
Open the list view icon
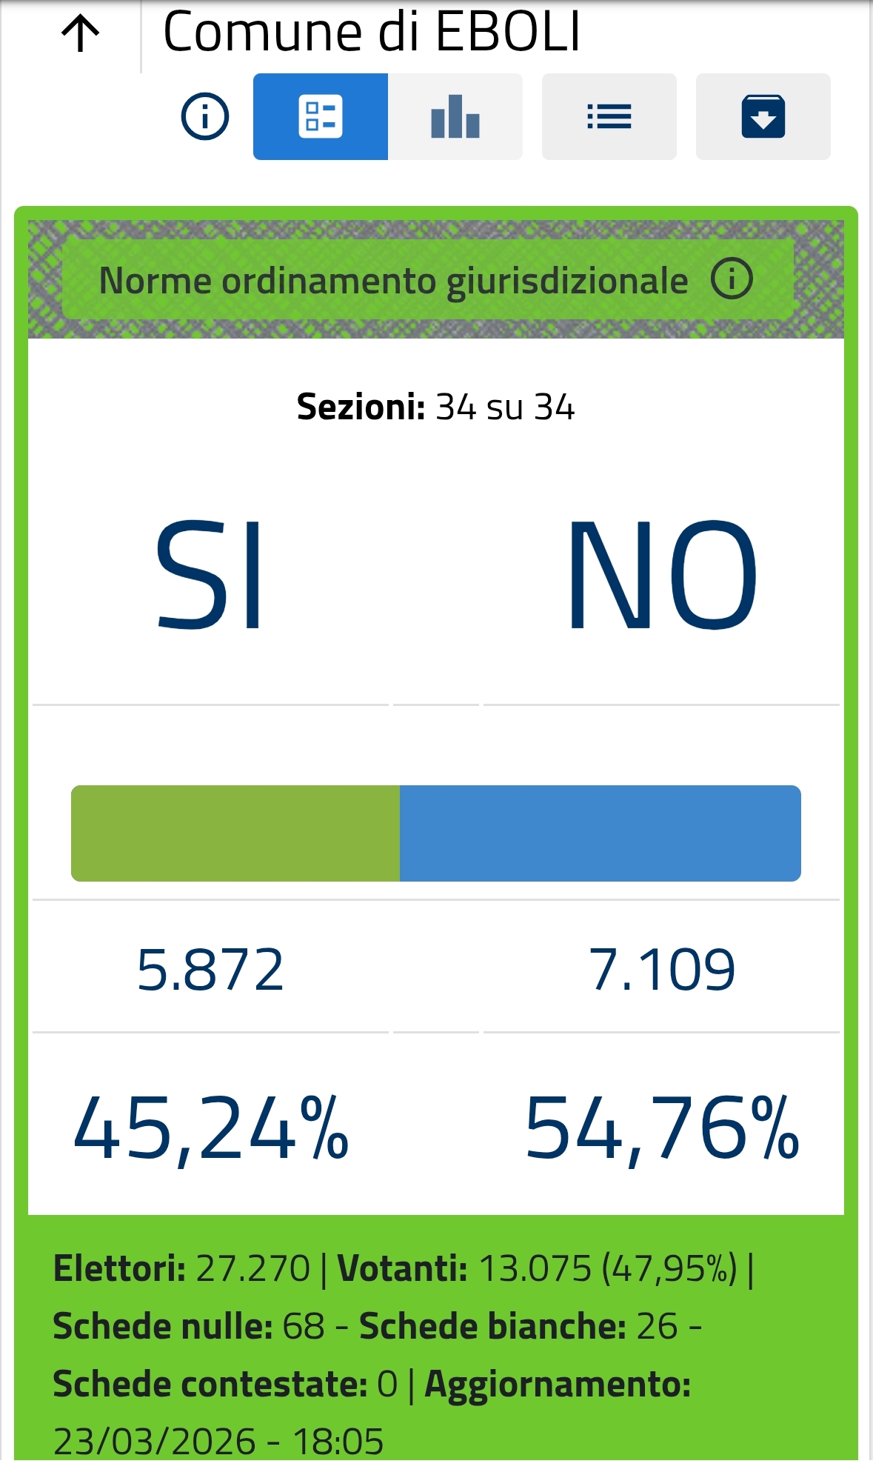click(x=609, y=116)
